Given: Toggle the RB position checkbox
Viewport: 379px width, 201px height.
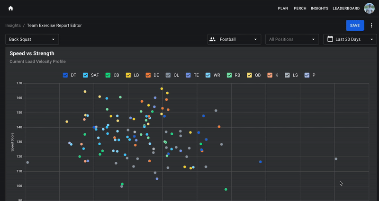Looking at the screenshot, I should coord(229,75).
